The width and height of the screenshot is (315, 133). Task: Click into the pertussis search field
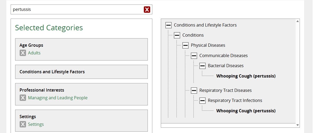(x=77, y=10)
